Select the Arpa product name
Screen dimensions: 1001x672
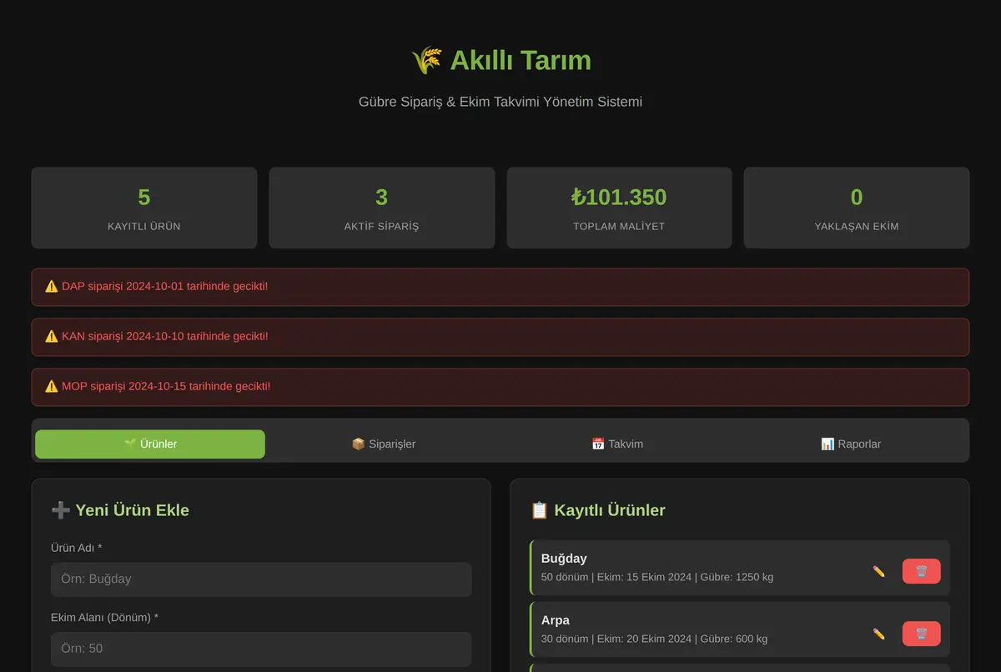click(x=556, y=620)
